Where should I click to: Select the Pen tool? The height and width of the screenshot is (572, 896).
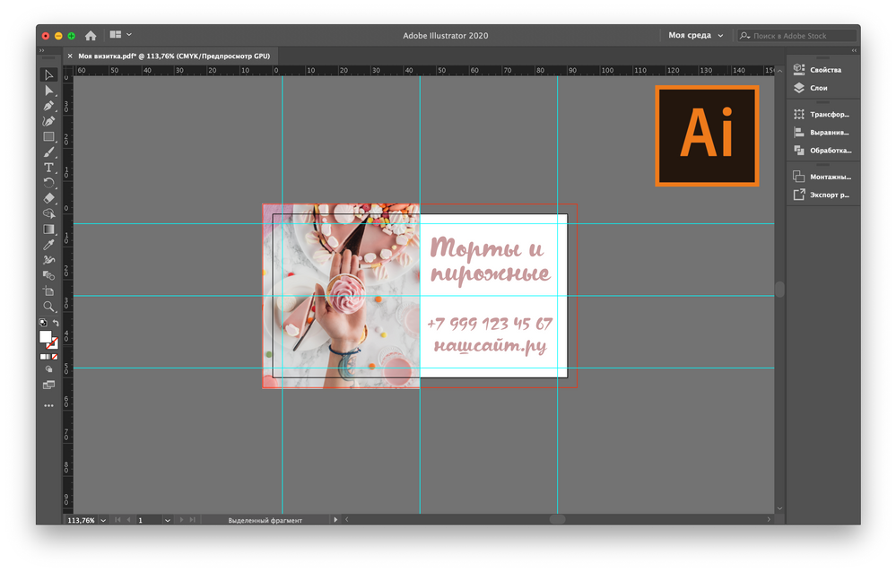(x=49, y=106)
